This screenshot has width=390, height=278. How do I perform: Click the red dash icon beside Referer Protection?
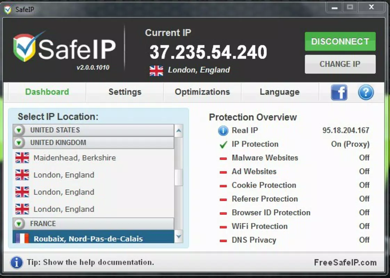[223, 199]
